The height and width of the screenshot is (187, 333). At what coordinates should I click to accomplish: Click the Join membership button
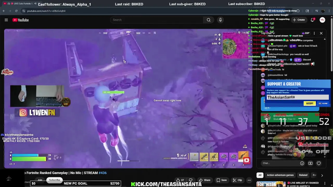40,180
